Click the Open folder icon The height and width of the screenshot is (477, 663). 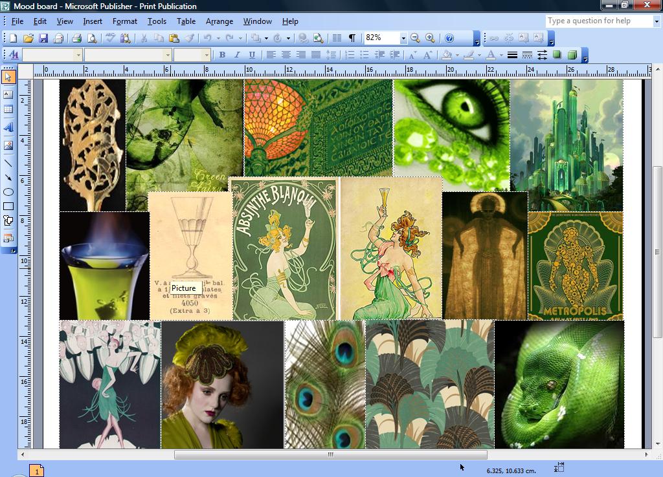click(x=28, y=38)
